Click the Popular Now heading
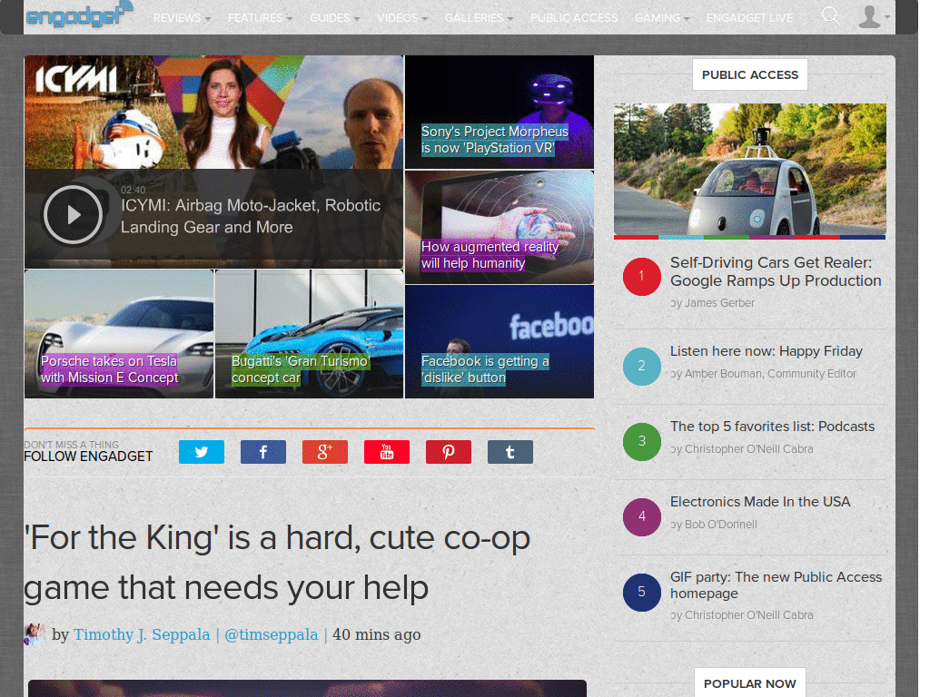 pos(749,683)
